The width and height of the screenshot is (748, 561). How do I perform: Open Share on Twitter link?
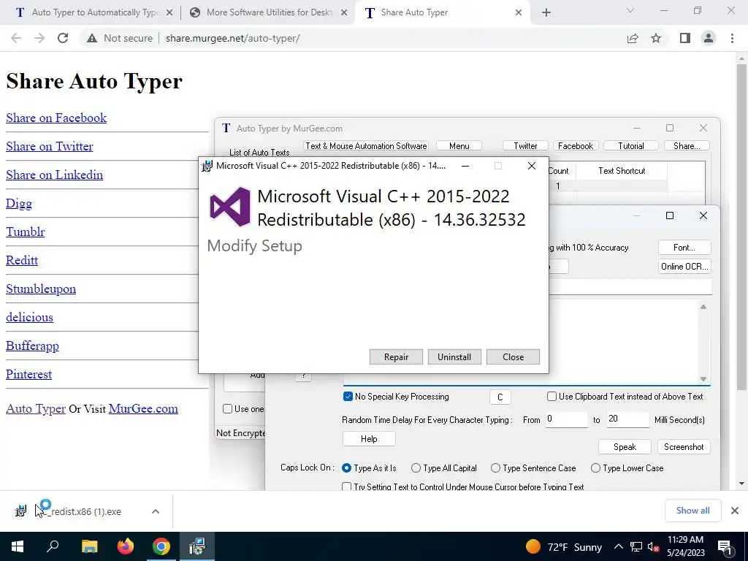tap(50, 146)
